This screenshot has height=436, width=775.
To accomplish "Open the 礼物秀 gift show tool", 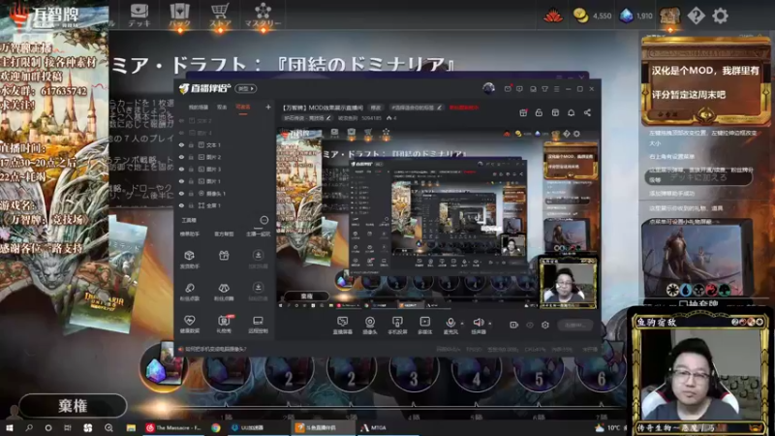I will pyautogui.click(x=224, y=325).
